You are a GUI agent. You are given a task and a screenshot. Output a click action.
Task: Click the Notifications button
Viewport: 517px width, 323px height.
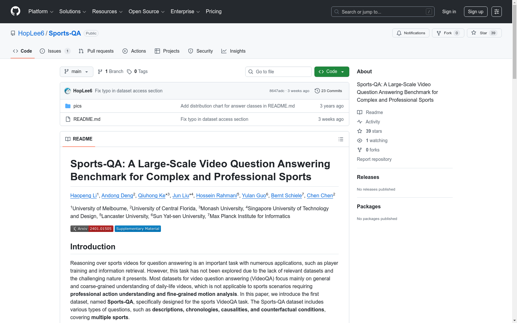coord(411,33)
